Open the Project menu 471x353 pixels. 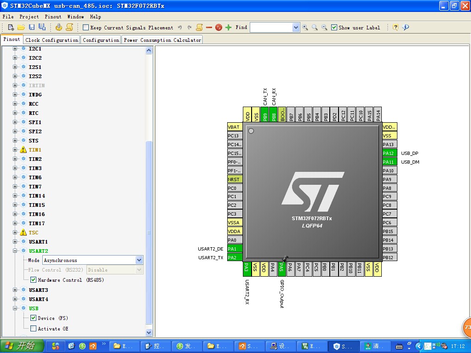click(29, 17)
